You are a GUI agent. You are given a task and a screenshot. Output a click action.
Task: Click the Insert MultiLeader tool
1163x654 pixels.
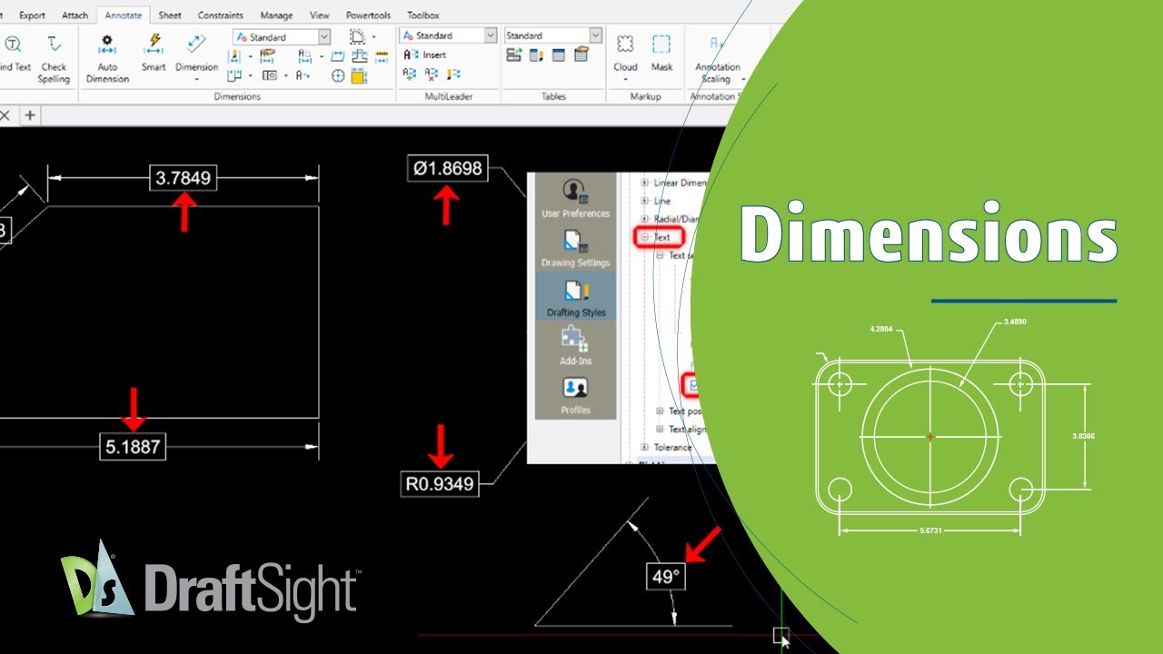coord(425,54)
